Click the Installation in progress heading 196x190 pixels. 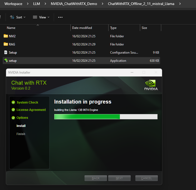pyautogui.click(x=83, y=102)
